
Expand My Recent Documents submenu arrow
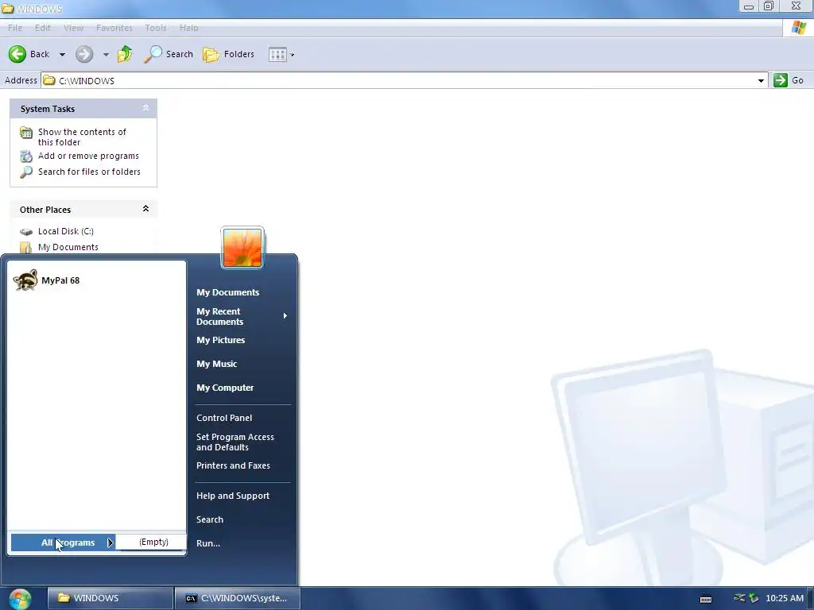click(285, 316)
